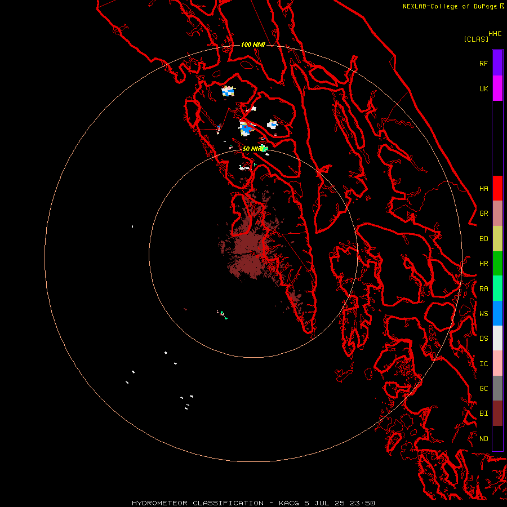Select the GC gray legend swatch
507x507 pixels.
pyautogui.click(x=497, y=388)
